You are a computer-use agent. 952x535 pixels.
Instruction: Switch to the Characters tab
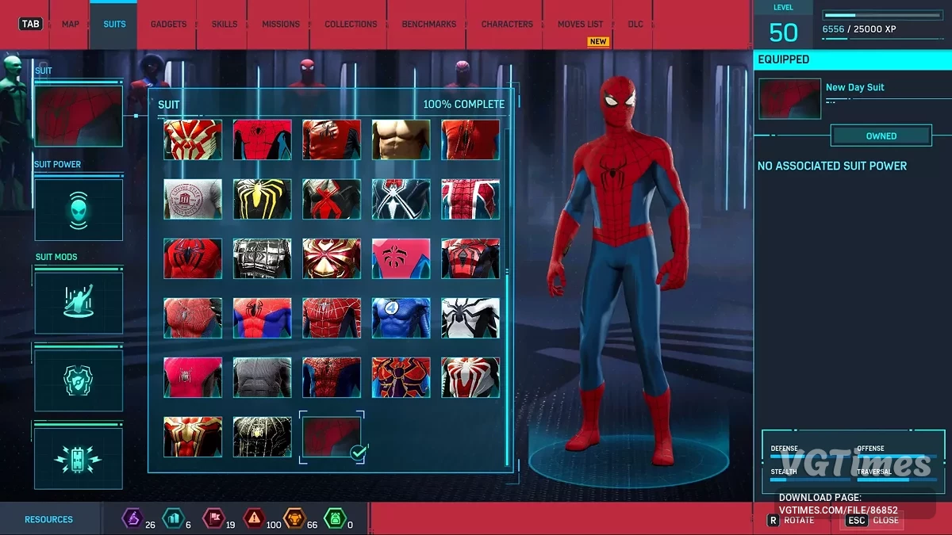(x=507, y=25)
